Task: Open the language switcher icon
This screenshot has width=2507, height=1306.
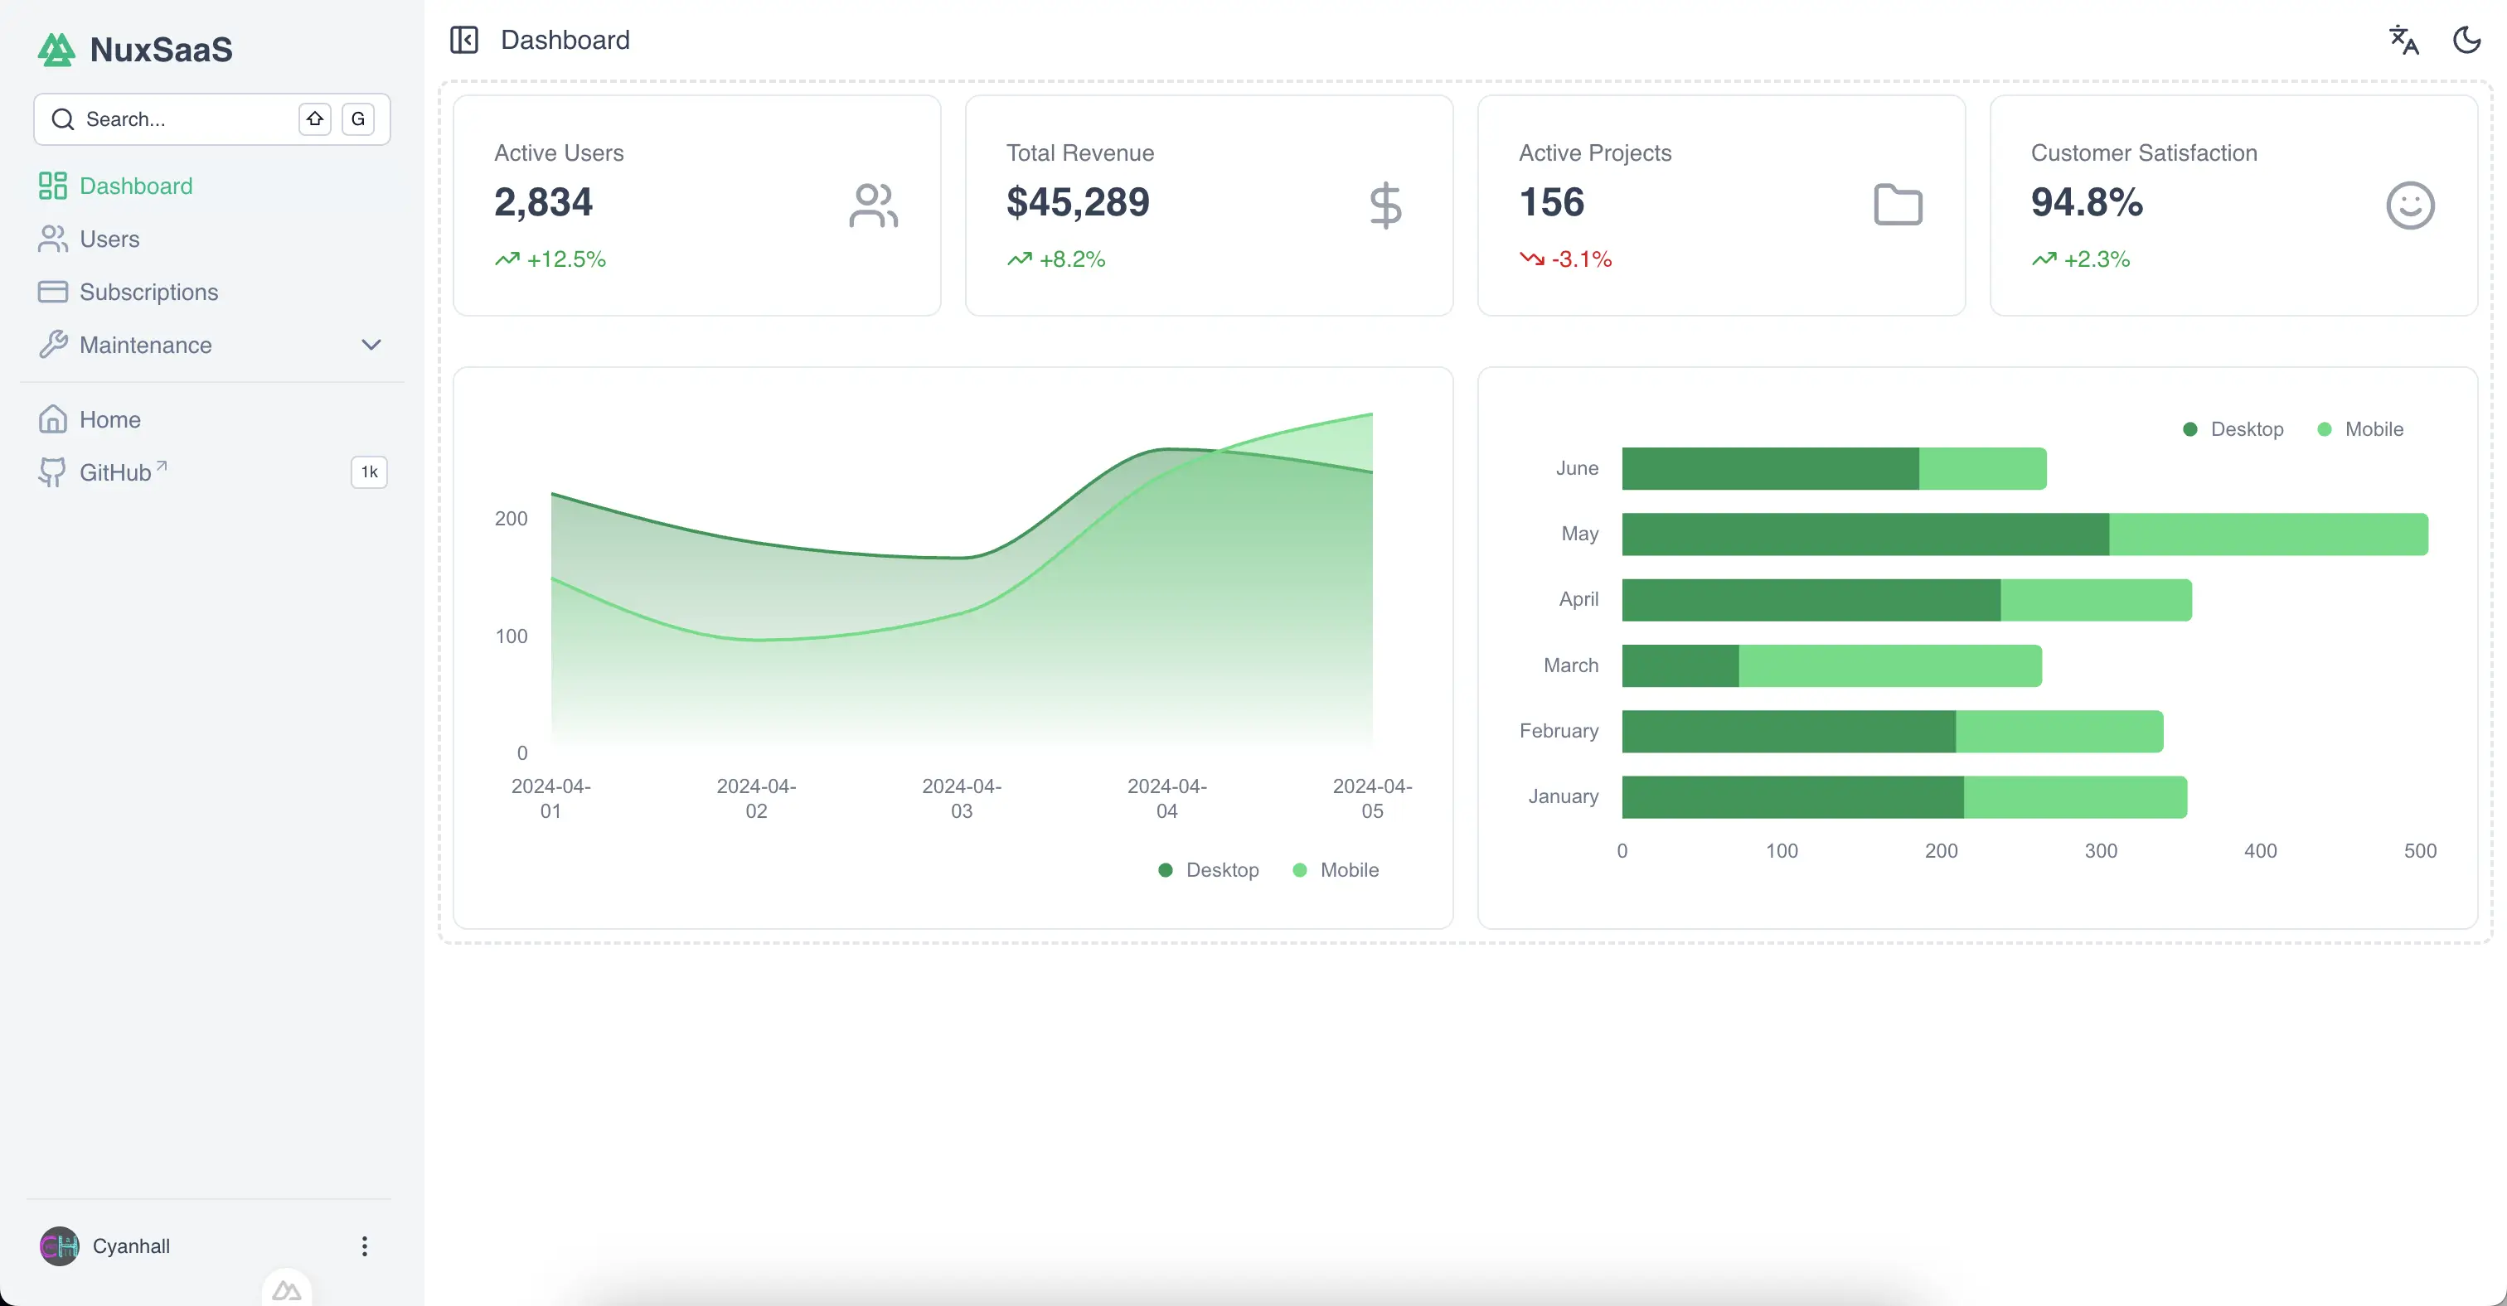Action: (x=2403, y=40)
